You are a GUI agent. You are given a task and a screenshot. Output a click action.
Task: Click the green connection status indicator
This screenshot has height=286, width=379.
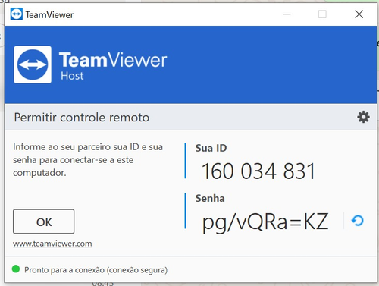coord(16,269)
